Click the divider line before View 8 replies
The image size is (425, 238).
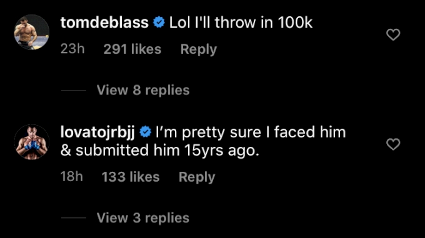coord(74,91)
